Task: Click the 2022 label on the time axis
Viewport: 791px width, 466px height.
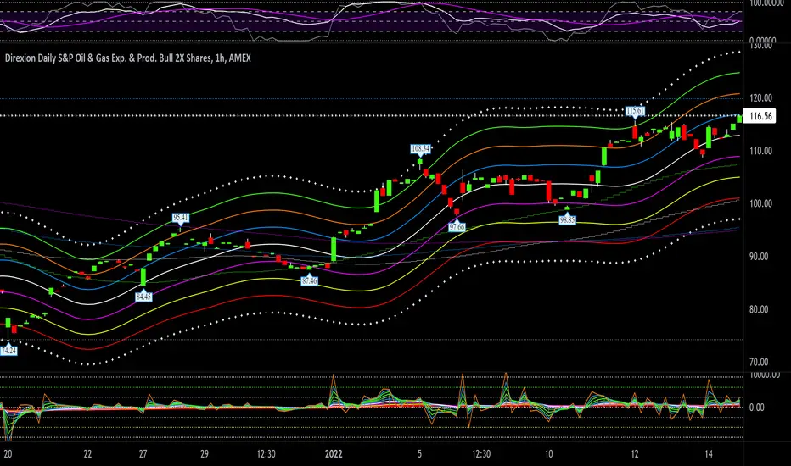Action: (334, 454)
